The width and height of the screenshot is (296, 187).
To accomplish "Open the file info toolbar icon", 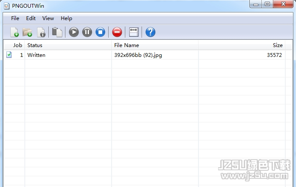I will (x=41, y=32).
